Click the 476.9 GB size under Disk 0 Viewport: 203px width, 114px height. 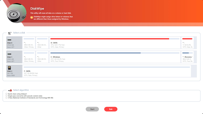point(10,45)
